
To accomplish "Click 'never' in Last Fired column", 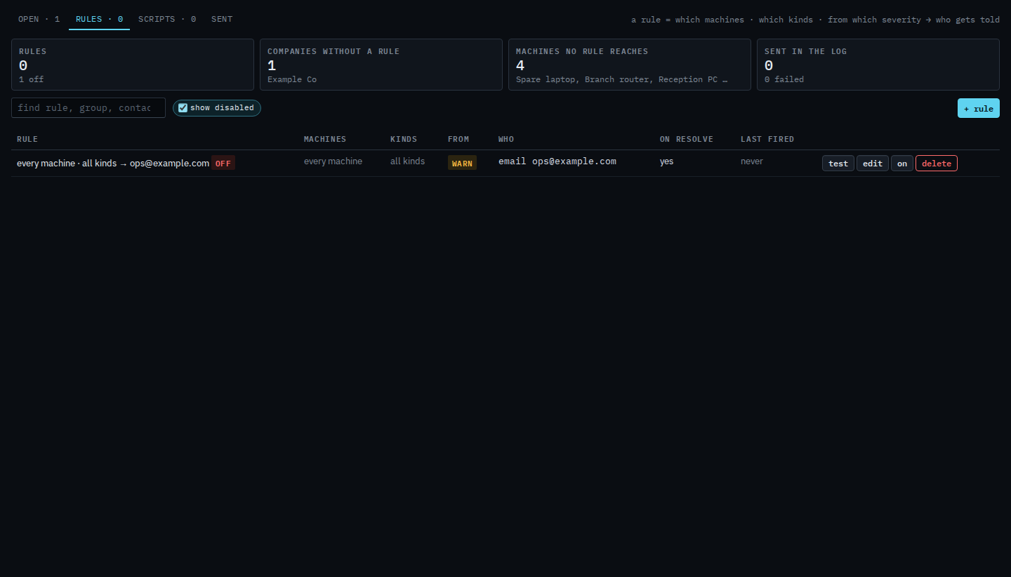I will pyautogui.click(x=752, y=161).
